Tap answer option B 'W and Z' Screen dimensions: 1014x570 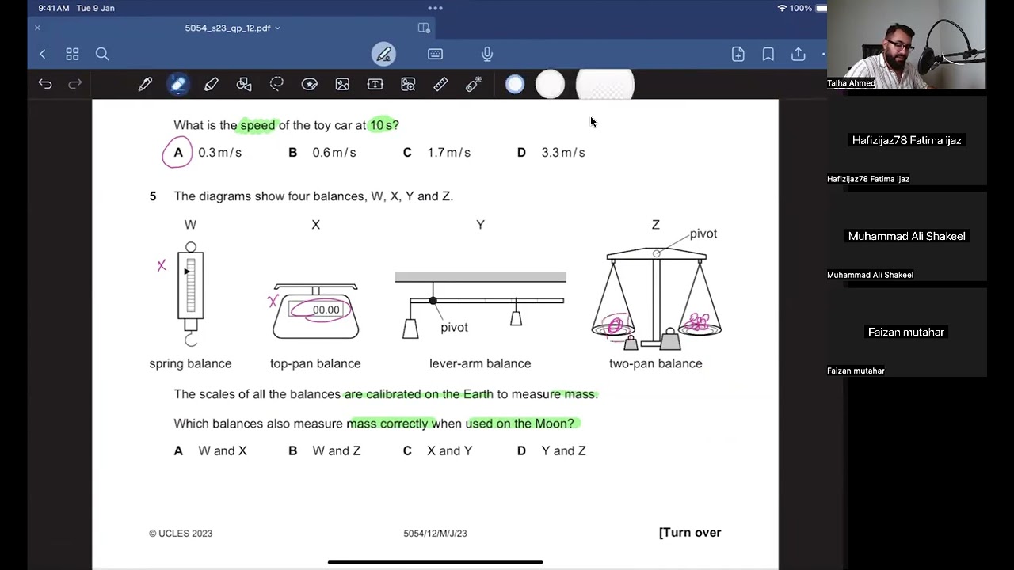(x=325, y=450)
